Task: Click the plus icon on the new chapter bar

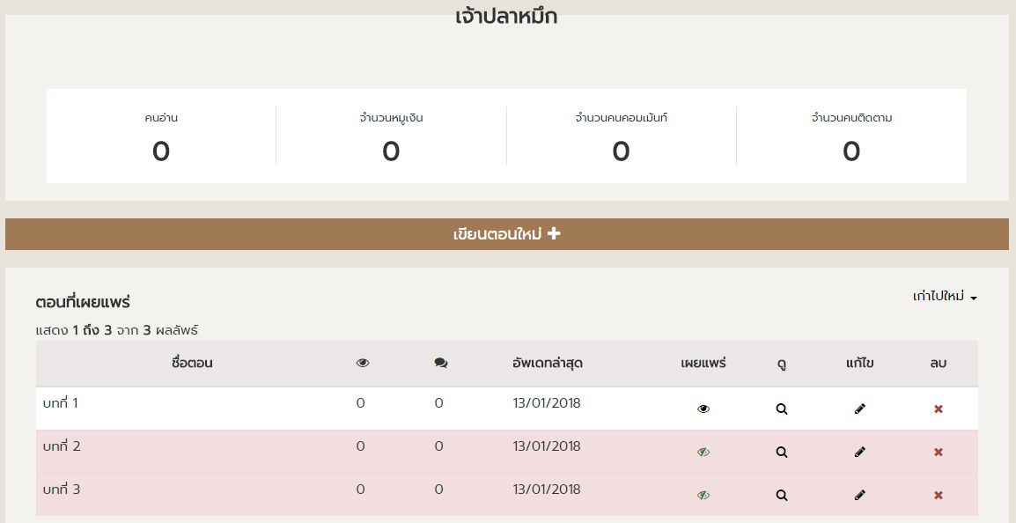Action: [x=554, y=233]
